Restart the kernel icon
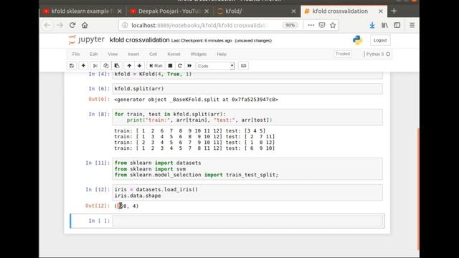Viewport: 459px width, 258px height. (180, 66)
